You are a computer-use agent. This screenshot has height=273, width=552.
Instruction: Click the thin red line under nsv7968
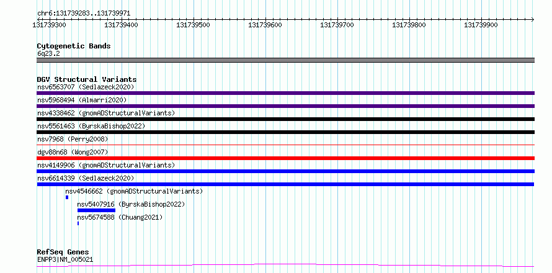tap(285, 145)
